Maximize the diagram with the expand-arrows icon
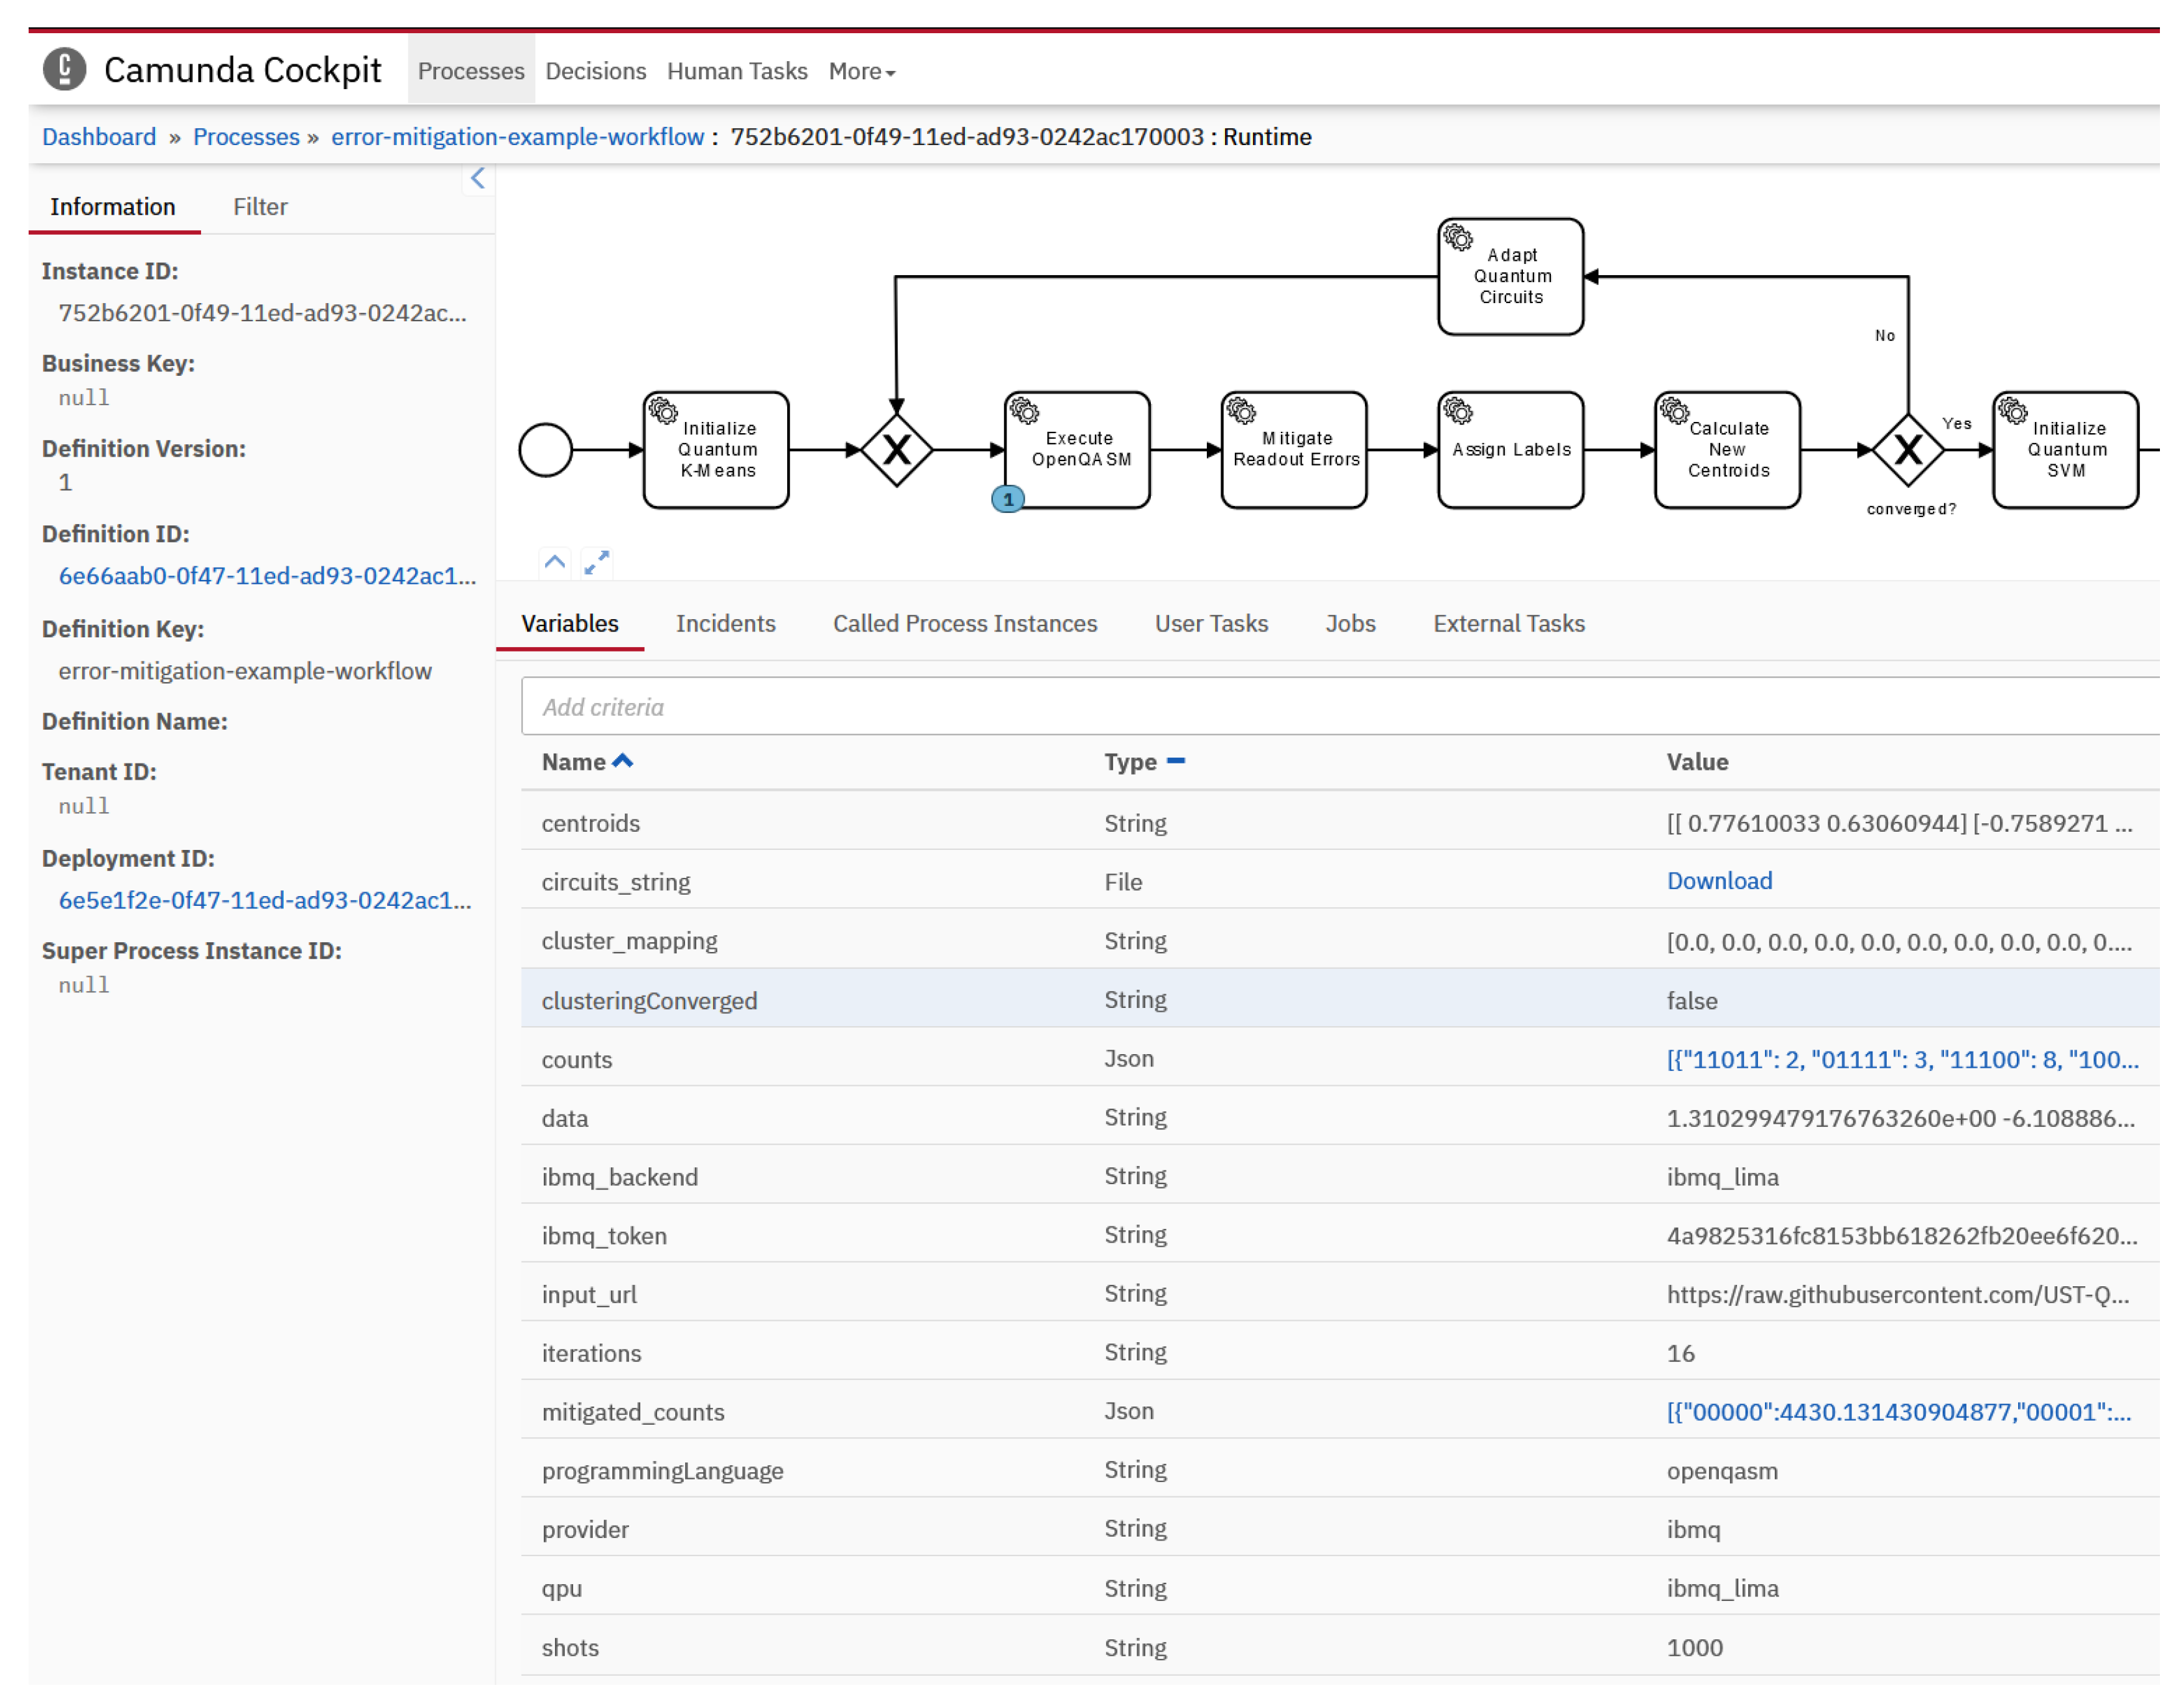2184x1707 pixels. coord(596,562)
